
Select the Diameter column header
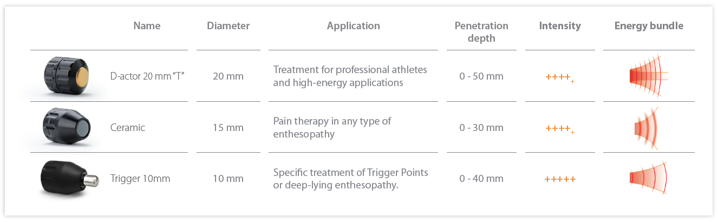tap(228, 25)
